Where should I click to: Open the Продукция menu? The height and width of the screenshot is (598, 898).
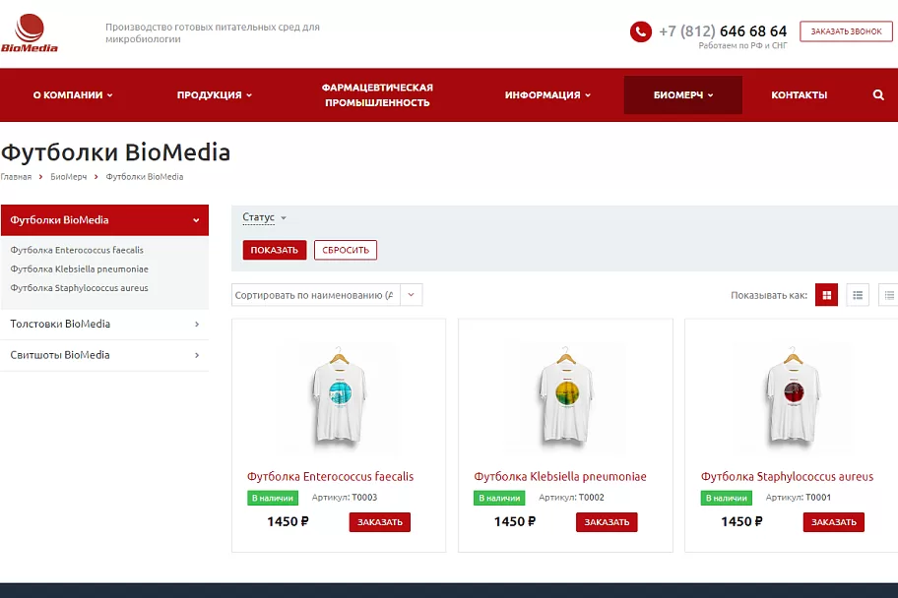coord(215,95)
